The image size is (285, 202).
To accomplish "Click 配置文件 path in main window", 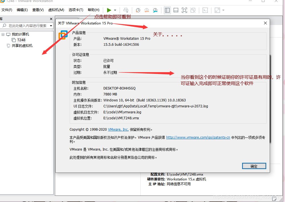I will click(185, 174).
